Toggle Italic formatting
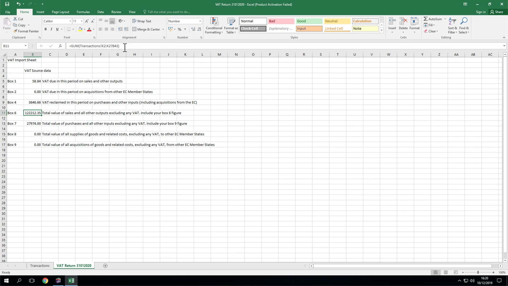This screenshot has height=286, width=508. 51,29
